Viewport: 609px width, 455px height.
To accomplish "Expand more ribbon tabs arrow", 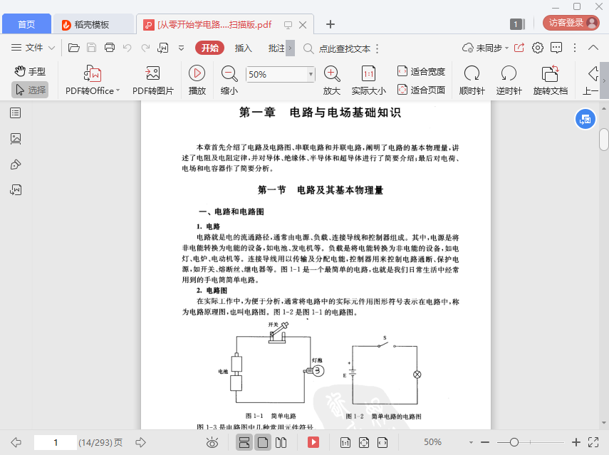I will (290, 48).
